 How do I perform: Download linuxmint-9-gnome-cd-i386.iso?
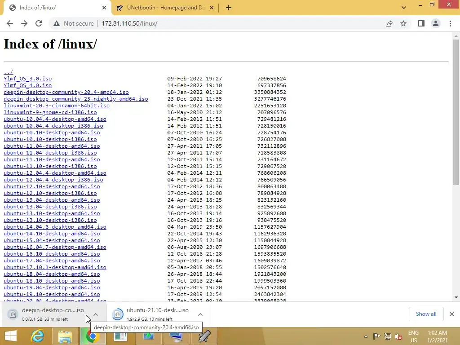coord(50,112)
